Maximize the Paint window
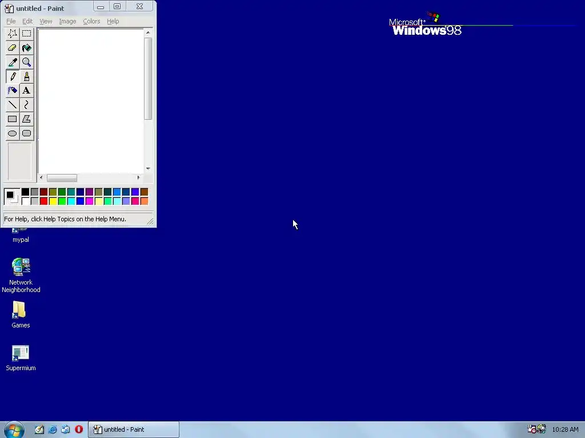585x438 pixels. point(117,6)
